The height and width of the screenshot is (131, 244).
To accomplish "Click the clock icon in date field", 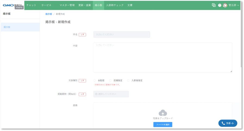I will pos(96,94).
